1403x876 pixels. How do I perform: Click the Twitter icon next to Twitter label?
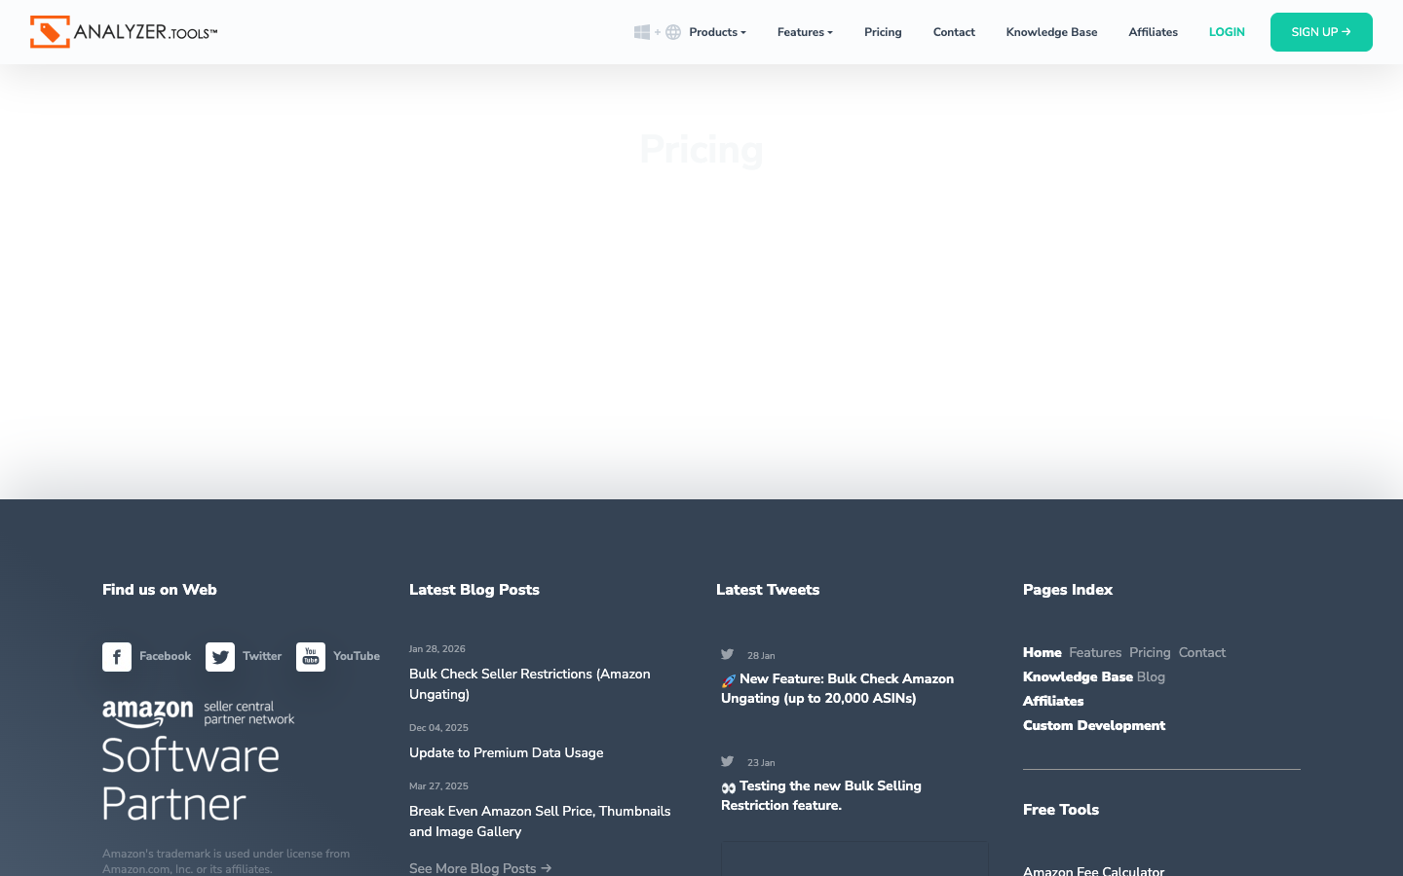(220, 656)
